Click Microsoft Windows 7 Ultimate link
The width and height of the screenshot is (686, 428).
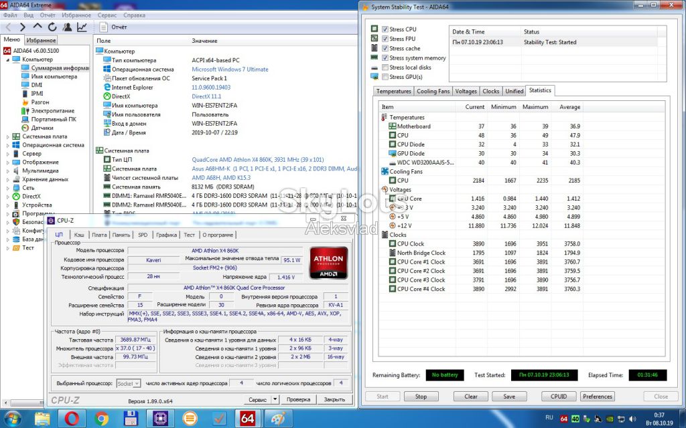tap(230, 70)
